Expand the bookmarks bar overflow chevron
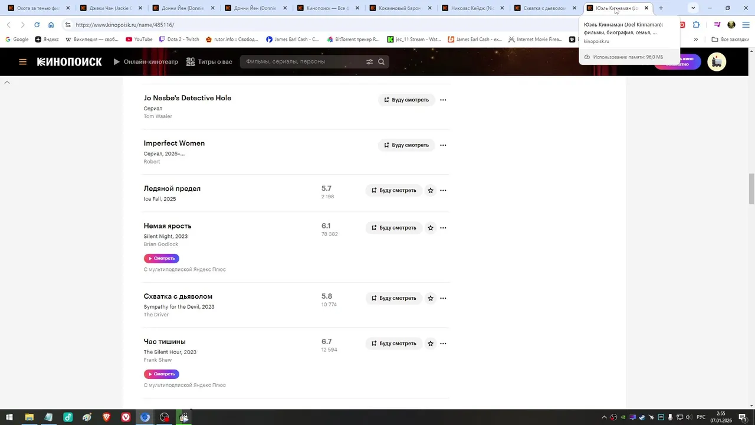The height and width of the screenshot is (425, 755). click(695, 40)
